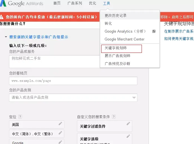Open the 工具 menu tab

pyautogui.click(x=107, y=3)
